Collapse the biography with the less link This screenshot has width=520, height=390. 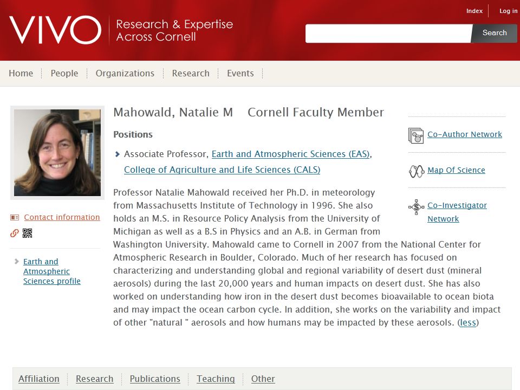[x=468, y=322]
